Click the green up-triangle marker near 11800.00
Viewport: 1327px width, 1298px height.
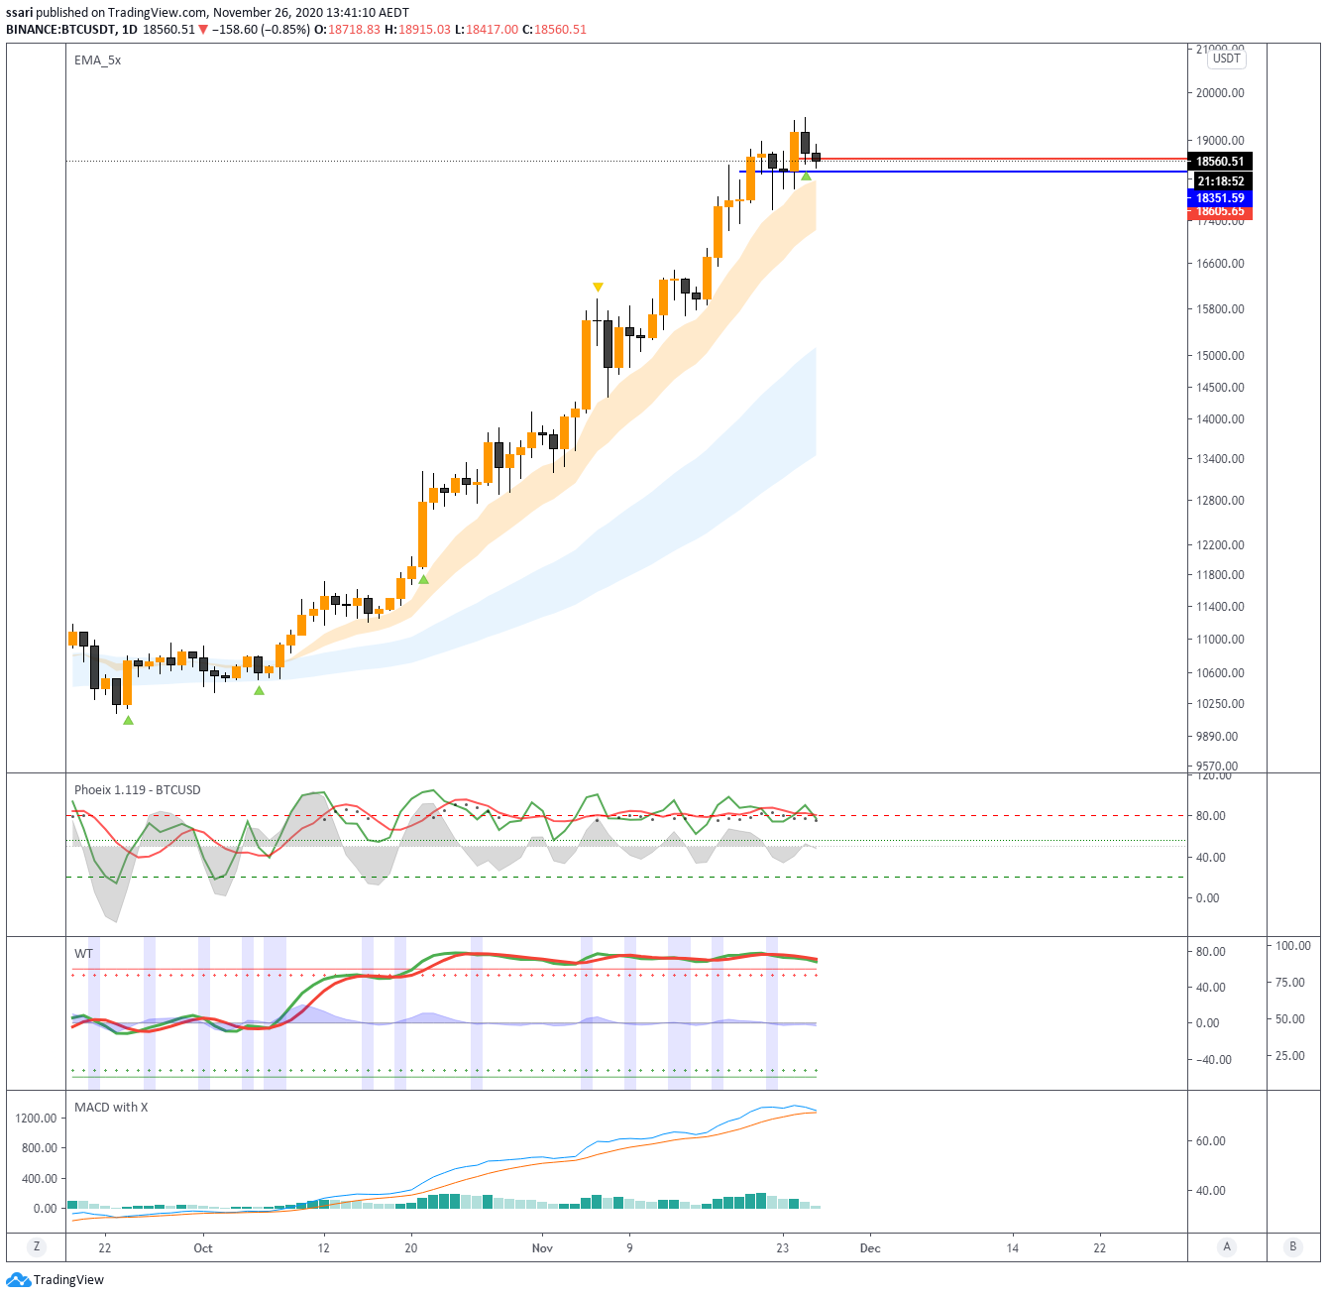click(423, 579)
